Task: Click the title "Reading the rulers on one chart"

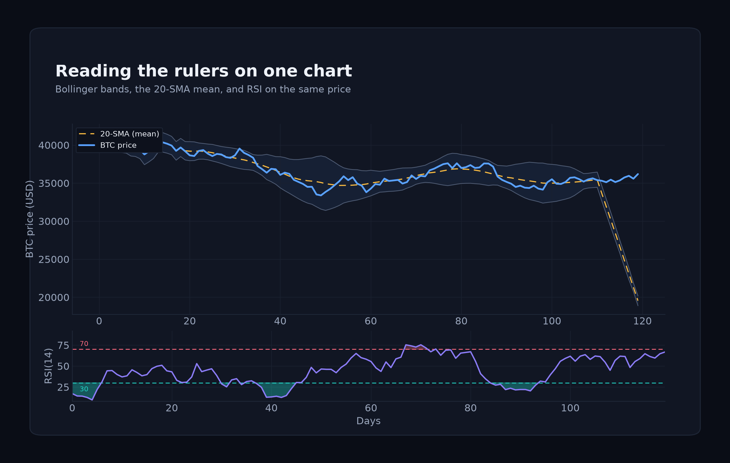Action: click(x=204, y=71)
